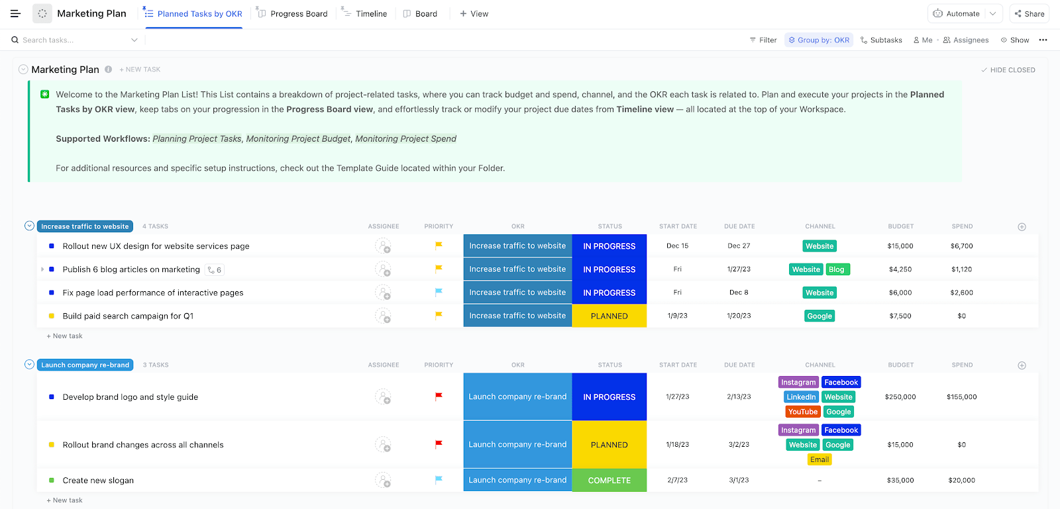Toggle Hide Closed tasks
This screenshot has width=1060, height=509.
pos(1008,69)
